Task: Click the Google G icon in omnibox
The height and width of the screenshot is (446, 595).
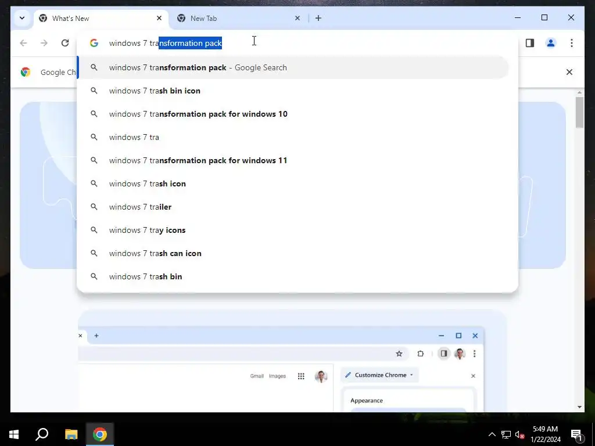Action: pyautogui.click(x=94, y=43)
